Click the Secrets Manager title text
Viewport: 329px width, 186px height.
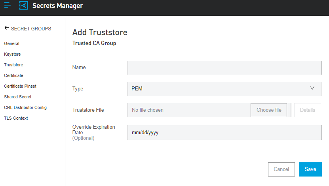click(x=58, y=6)
